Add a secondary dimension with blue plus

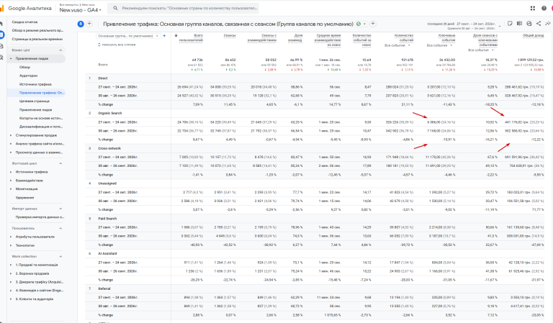164,35
